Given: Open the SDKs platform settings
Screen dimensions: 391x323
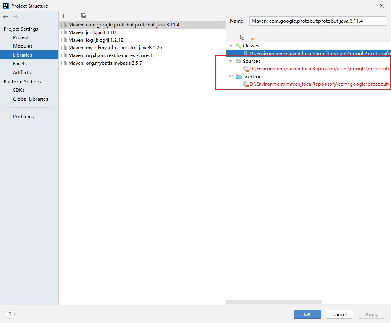Looking at the screenshot, I should pos(19,90).
